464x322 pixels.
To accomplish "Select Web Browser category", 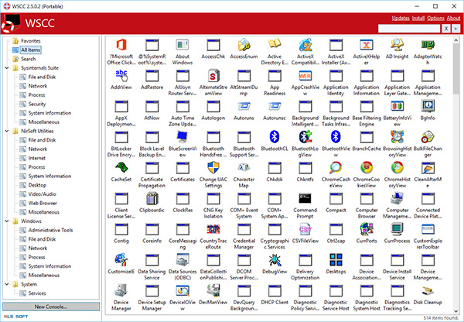I will pyautogui.click(x=43, y=203).
